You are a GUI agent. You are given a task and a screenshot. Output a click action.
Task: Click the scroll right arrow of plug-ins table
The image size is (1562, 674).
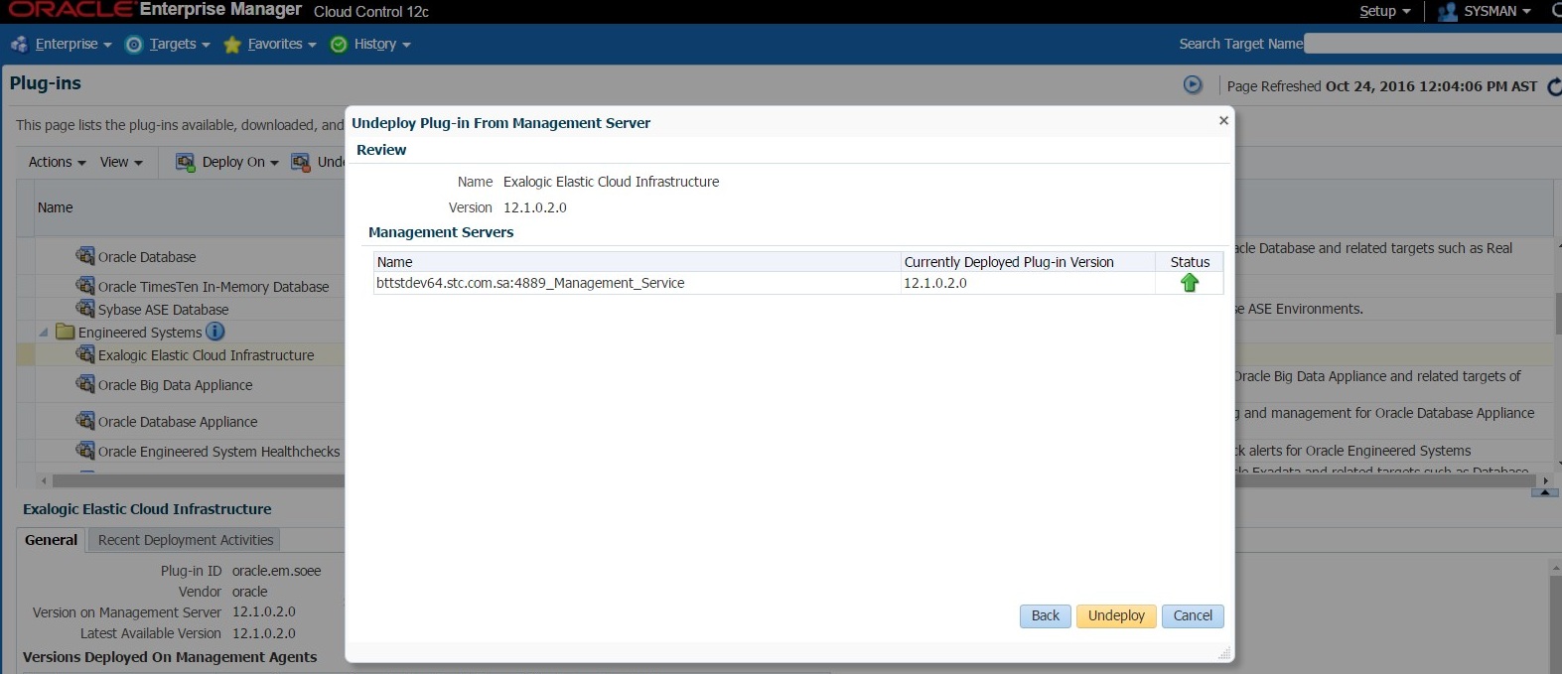click(x=1545, y=480)
